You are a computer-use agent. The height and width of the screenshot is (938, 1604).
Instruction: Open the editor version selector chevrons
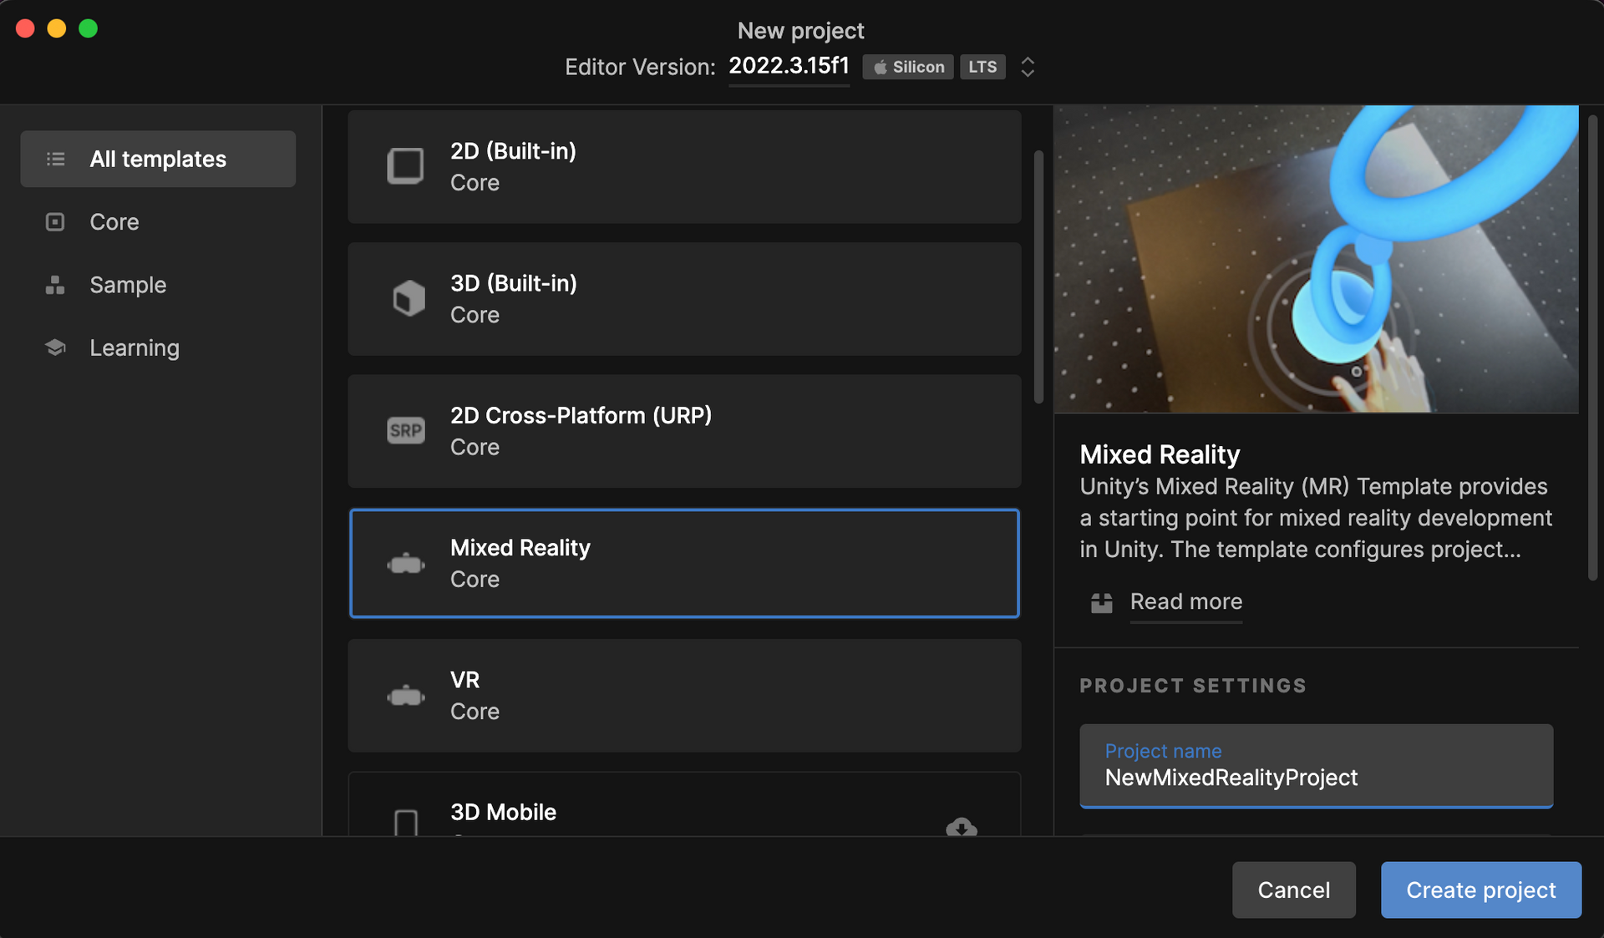point(1028,67)
